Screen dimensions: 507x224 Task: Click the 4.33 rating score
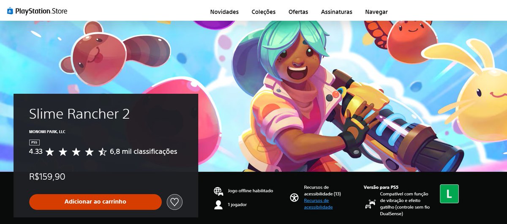pos(35,151)
